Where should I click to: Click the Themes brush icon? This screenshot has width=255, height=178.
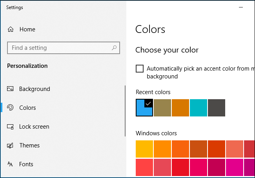coord(10,145)
